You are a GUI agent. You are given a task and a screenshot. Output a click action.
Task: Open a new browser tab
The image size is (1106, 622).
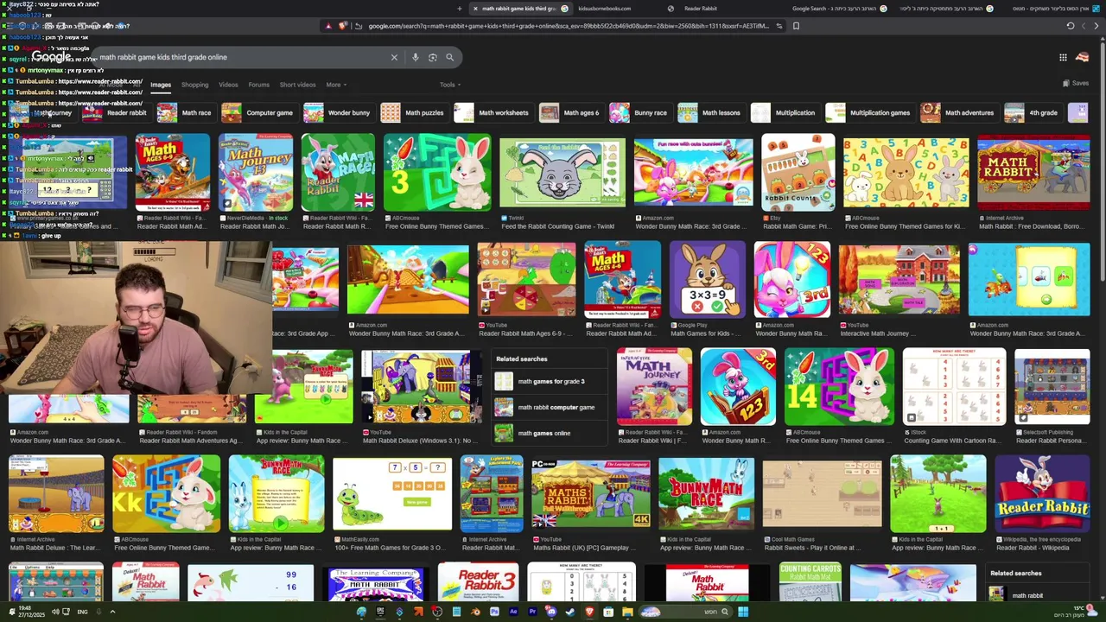pyautogui.click(x=460, y=9)
